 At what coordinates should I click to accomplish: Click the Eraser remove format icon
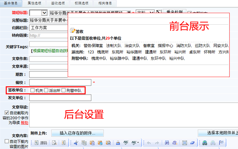pyautogui.click(x=192, y=143)
